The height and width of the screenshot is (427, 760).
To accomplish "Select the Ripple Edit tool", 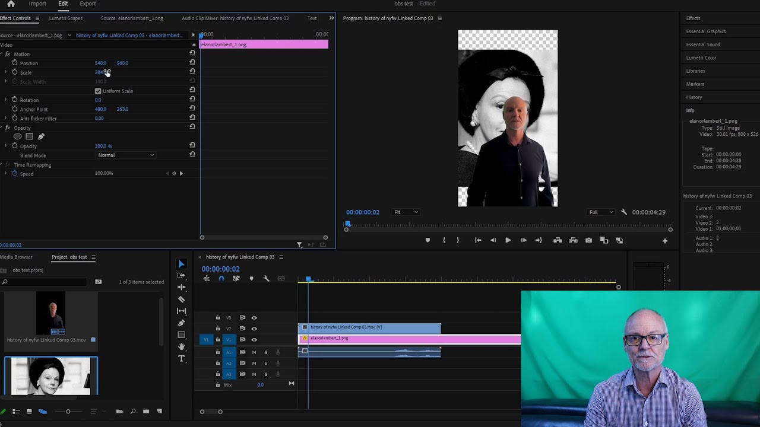I will tap(182, 287).
